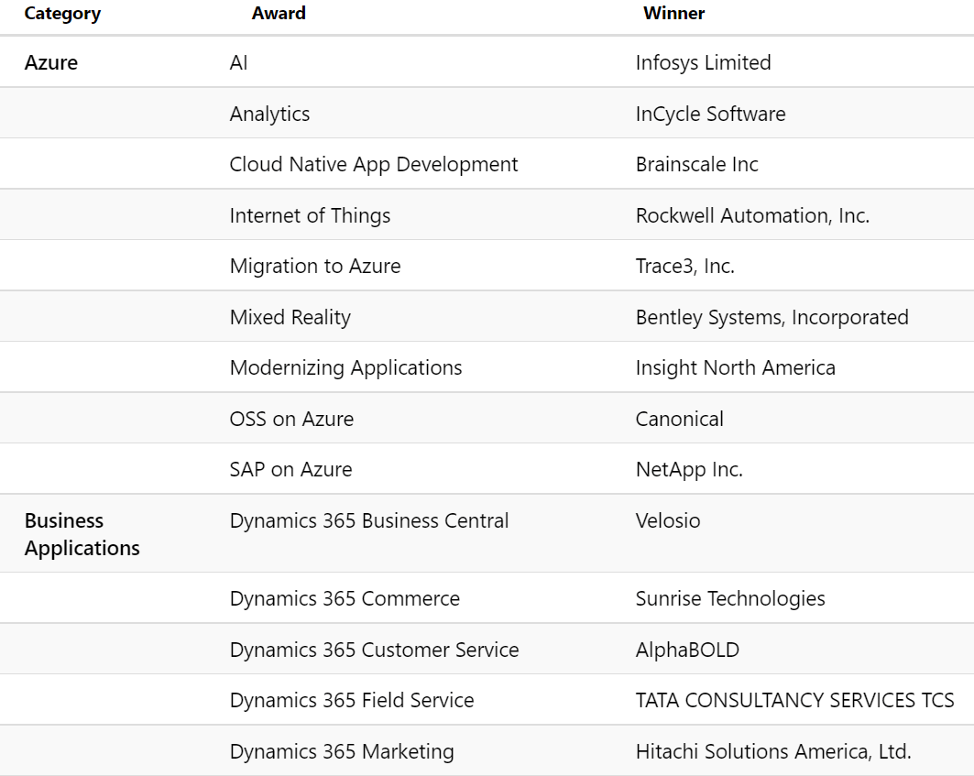Click Bentley Systems, Incorporated cell
Viewport: 974px width, 776px height.
[x=772, y=318]
